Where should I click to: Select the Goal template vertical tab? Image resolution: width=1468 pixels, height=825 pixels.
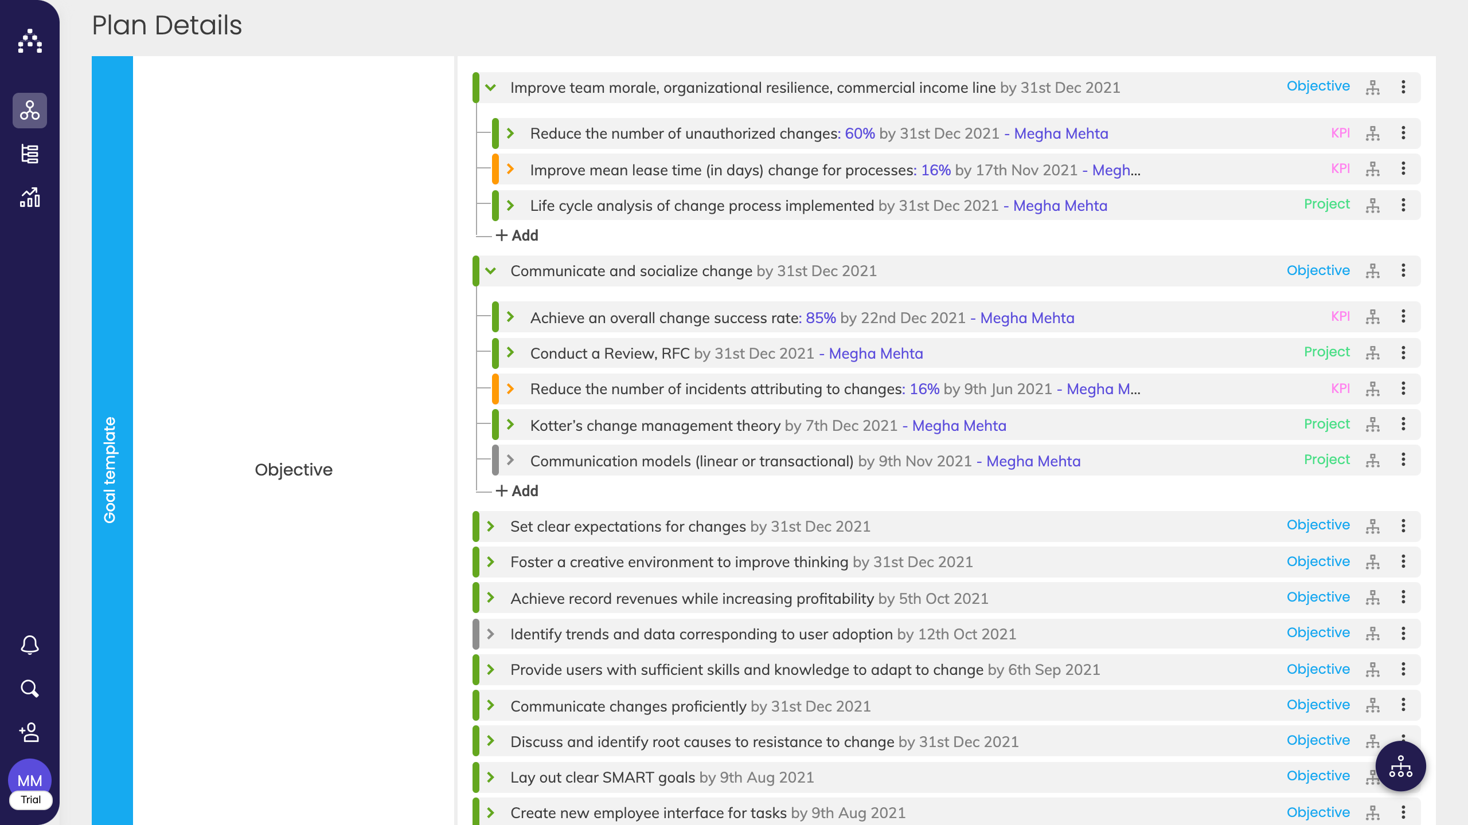click(112, 441)
